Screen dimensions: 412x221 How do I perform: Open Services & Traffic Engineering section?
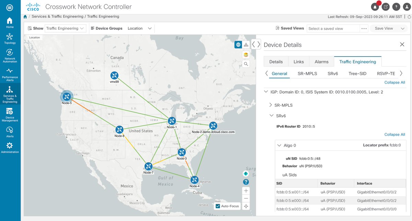10,94
